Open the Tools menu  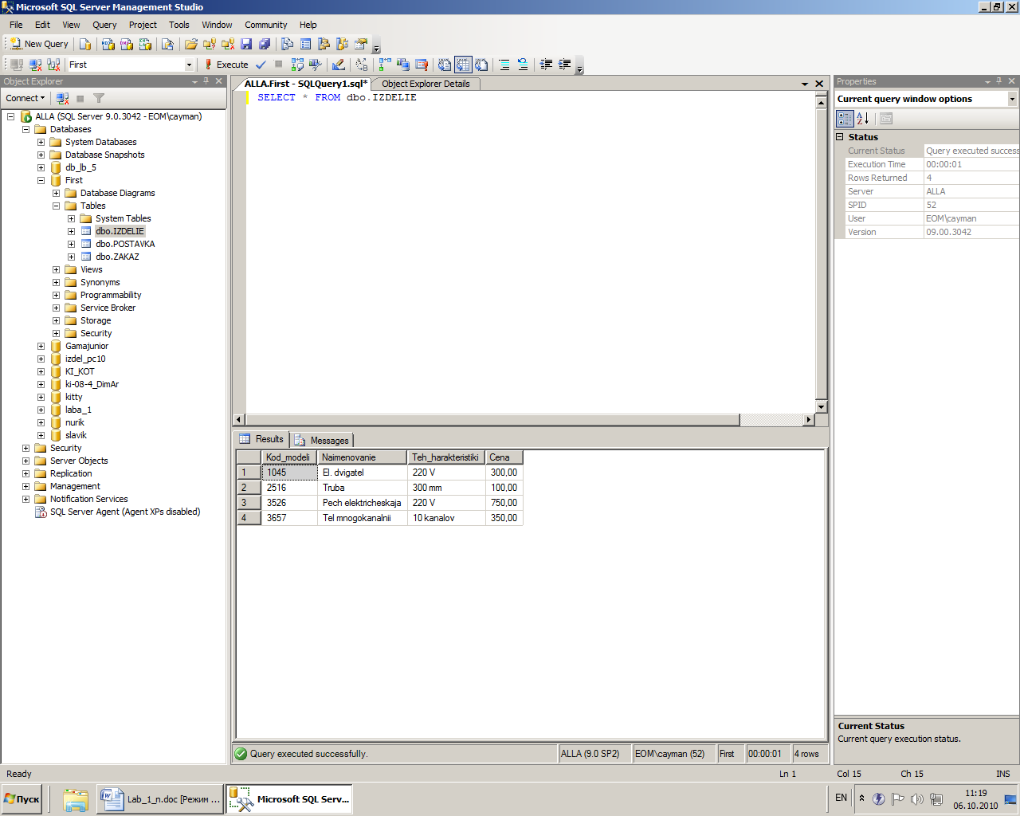click(179, 25)
